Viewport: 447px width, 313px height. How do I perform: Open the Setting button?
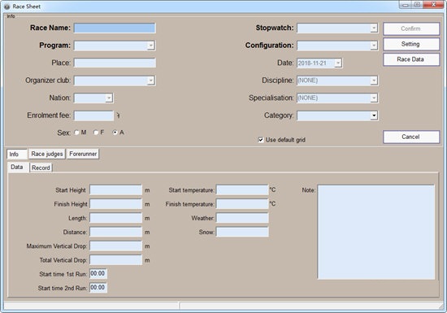point(411,44)
